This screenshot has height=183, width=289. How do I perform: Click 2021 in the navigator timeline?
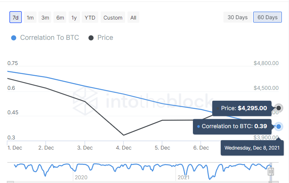(x=183, y=177)
